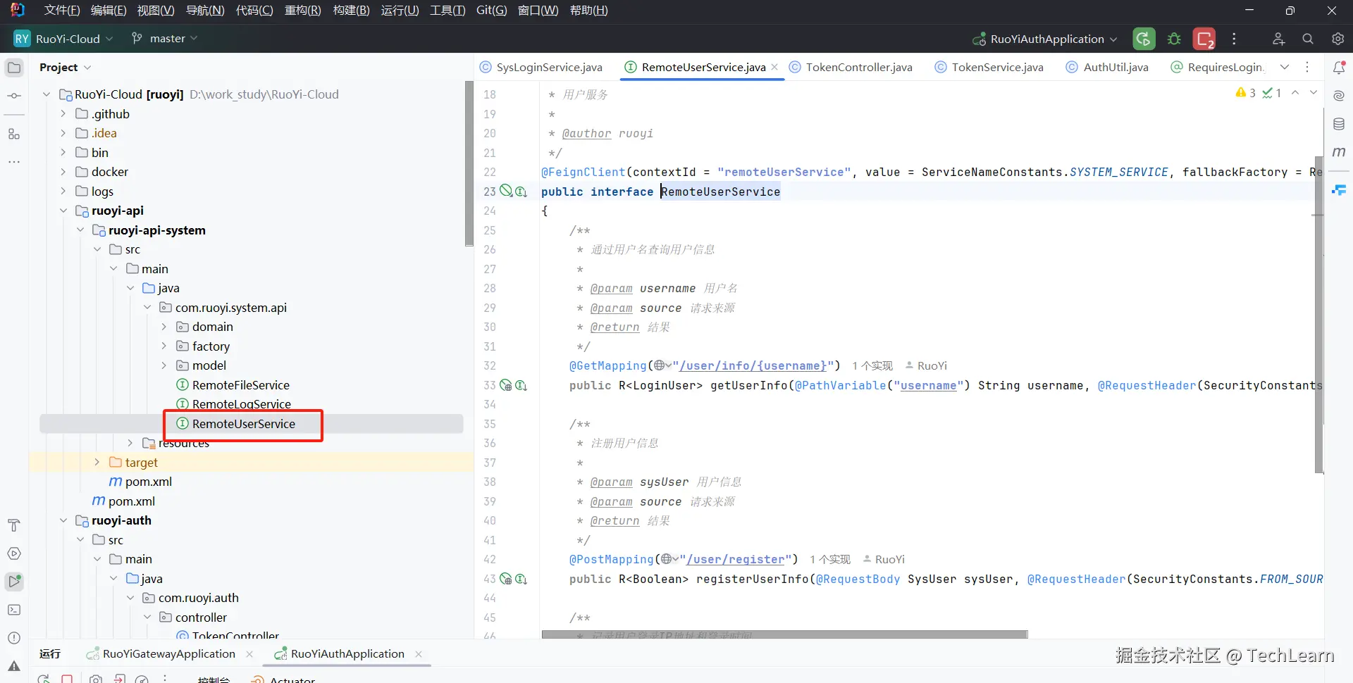Image resolution: width=1353 pixels, height=683 pixels.
Task: Collapse the ruoyi-api module node
Action: [x=63, y=211]
